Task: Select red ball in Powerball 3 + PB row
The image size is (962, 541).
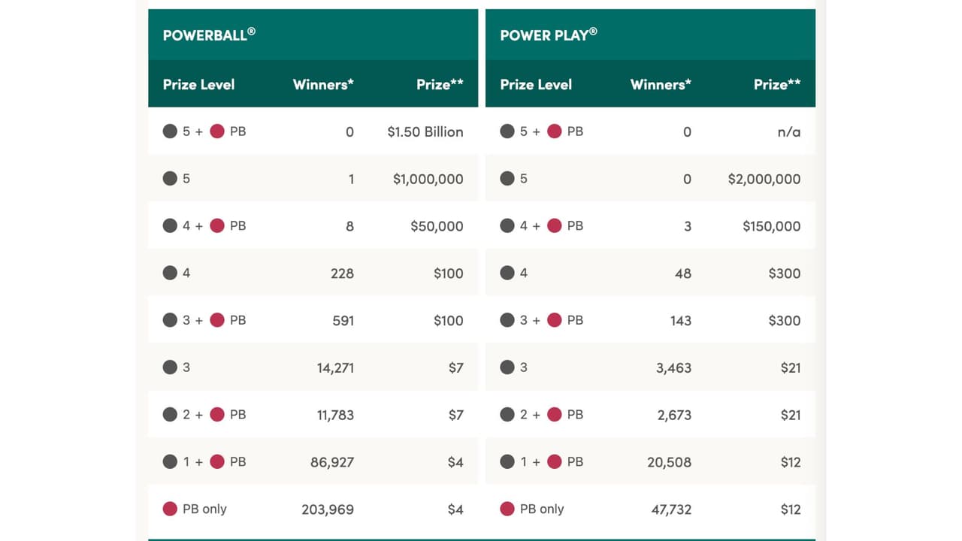Action: 217,320
